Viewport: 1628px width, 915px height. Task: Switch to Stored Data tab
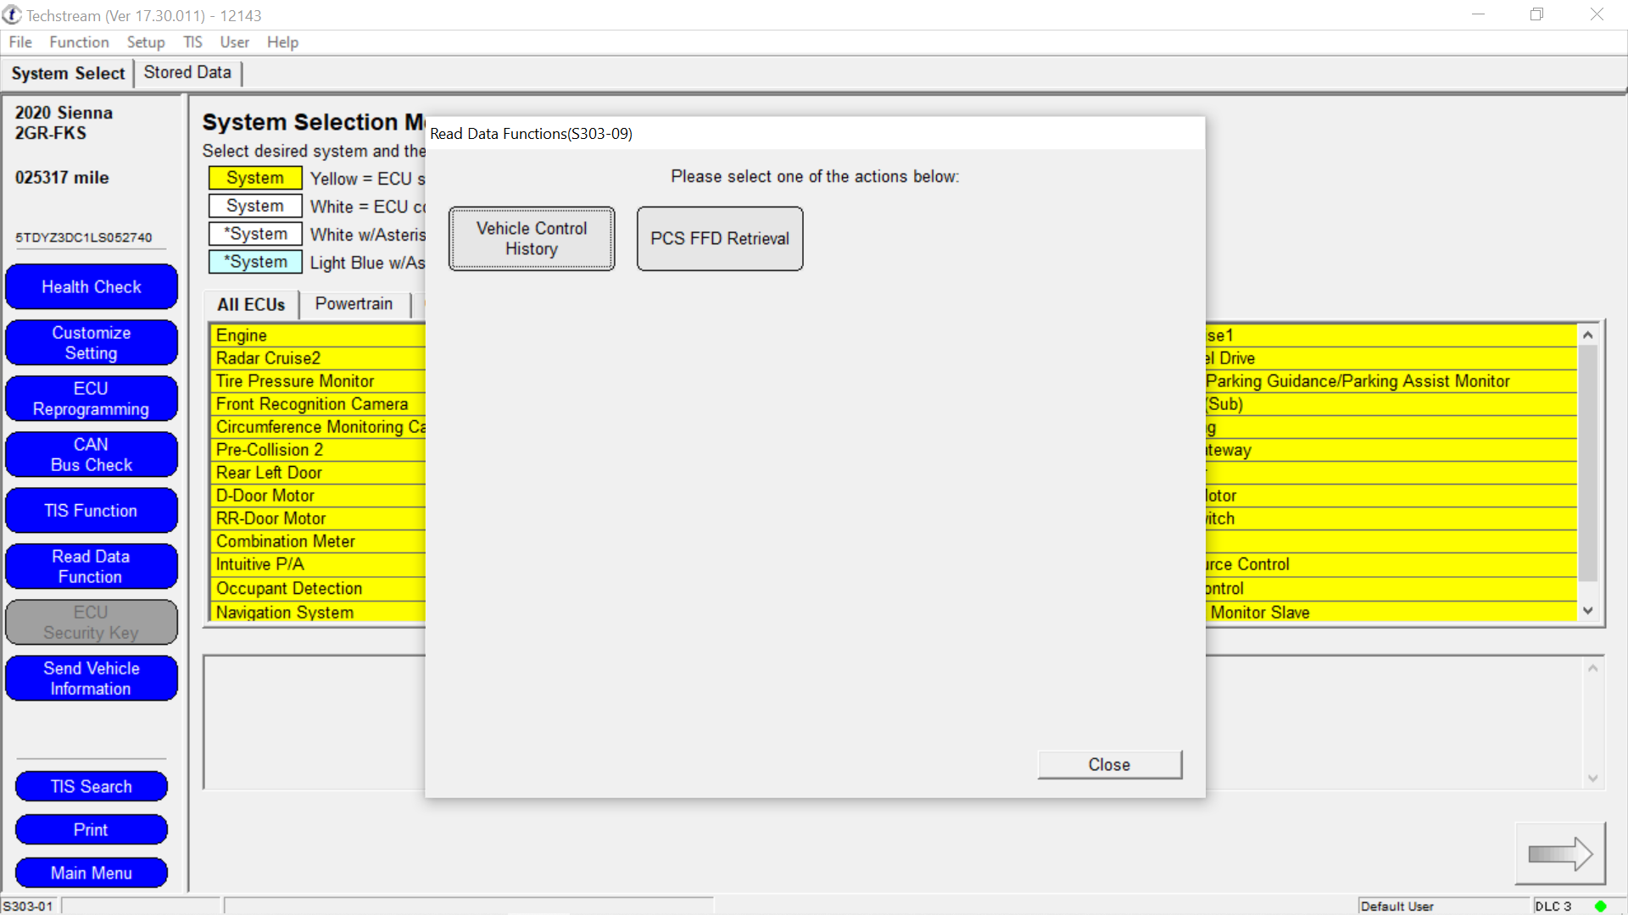[x=187, y=73]
